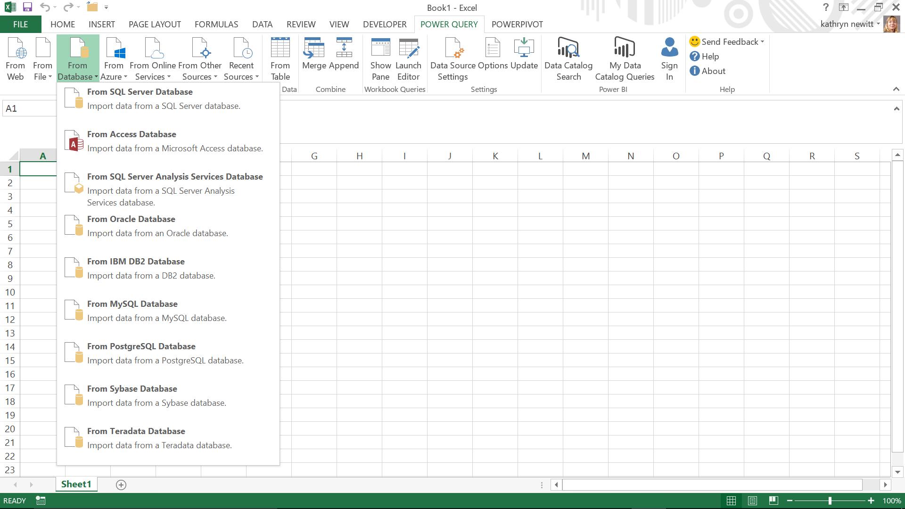Open the From File dropdown

(42, 59)
